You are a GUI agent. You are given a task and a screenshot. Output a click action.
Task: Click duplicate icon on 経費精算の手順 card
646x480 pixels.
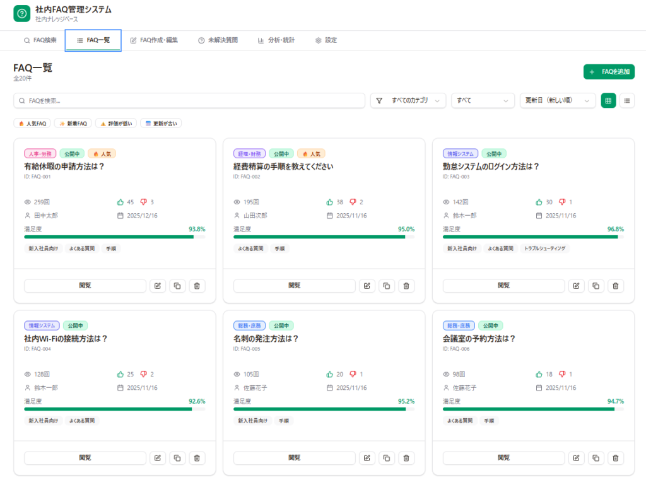point(386,286)
